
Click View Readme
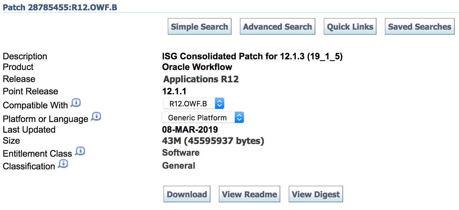250,194
